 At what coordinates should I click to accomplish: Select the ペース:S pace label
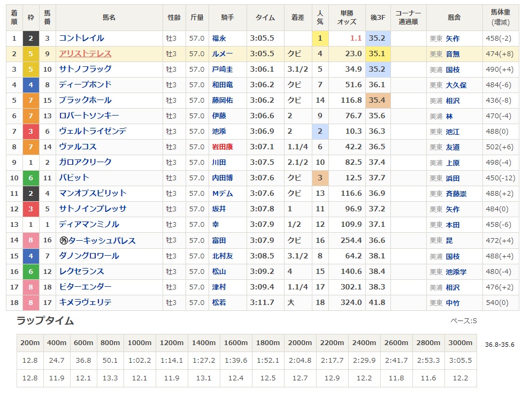point(463,320)
